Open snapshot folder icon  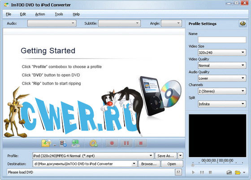pyautogui.click(x=238, y=172)
